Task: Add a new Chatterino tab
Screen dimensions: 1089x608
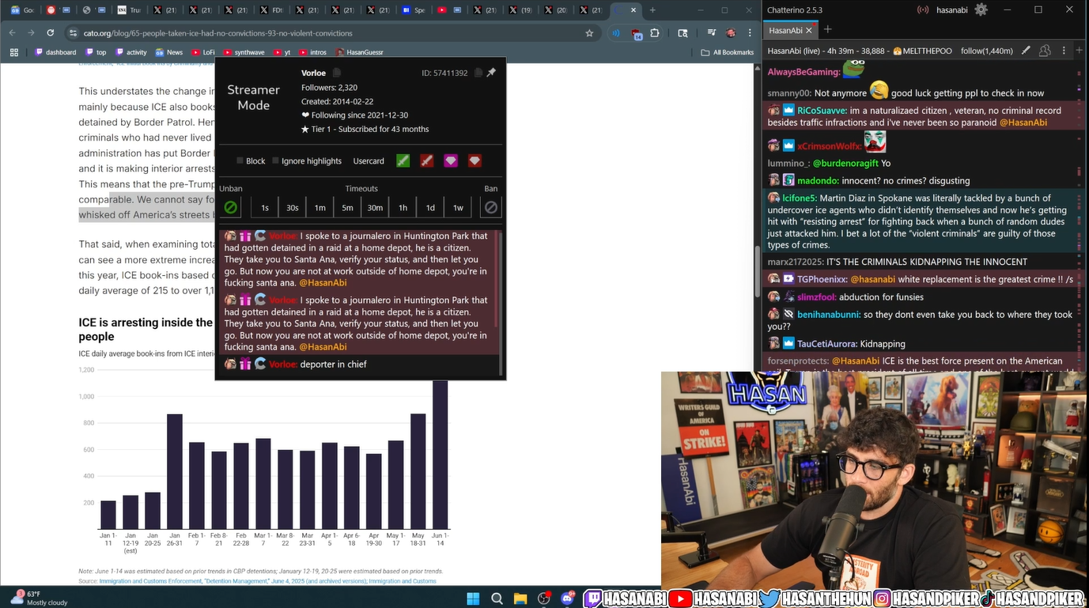Action: coord(828,29)
